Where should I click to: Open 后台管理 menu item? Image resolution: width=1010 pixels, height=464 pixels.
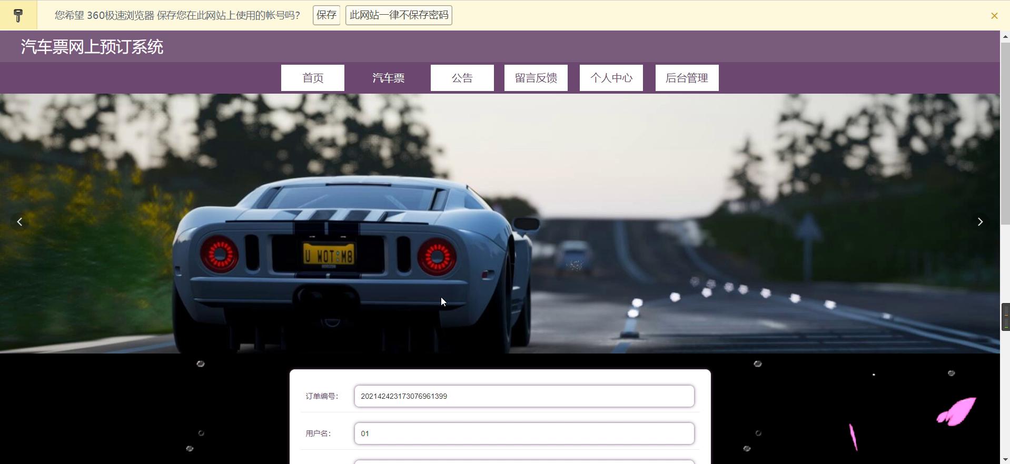[687, 78]
